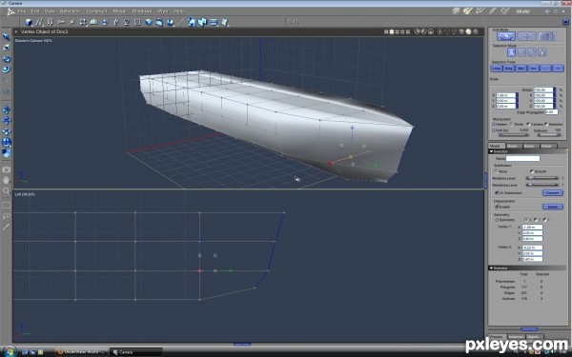Choose the first Edit Mode button
Viewport: 572px width, 357px height.
(x=506, y=36)
